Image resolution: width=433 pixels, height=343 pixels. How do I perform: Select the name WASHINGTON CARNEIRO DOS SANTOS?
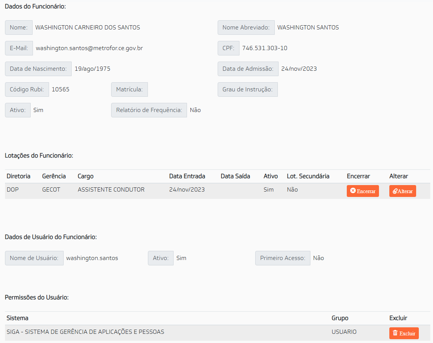(x=87, y=28)
